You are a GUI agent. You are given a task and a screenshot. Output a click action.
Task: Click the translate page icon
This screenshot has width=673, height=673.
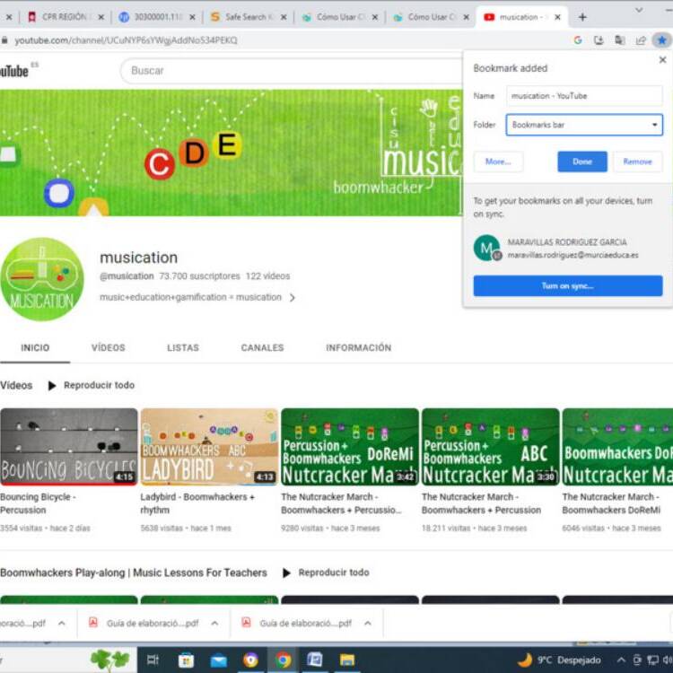[620, 40]
